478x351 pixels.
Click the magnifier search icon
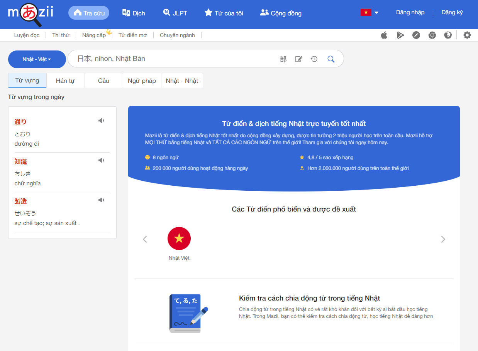331,59
